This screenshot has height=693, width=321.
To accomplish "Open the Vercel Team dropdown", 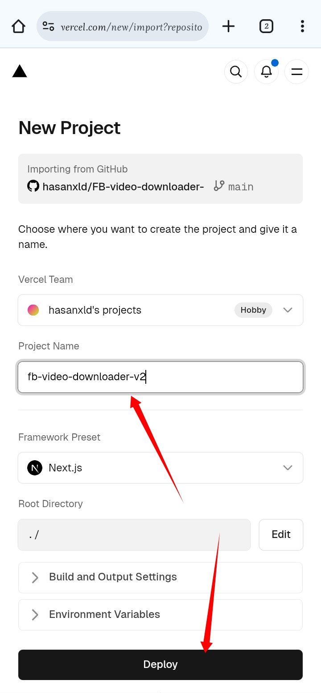I will click(160, 310).
